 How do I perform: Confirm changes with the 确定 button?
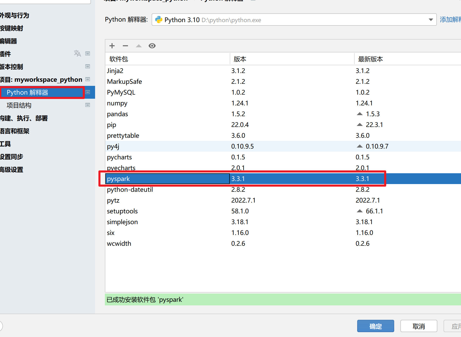[x=375, y=326]
